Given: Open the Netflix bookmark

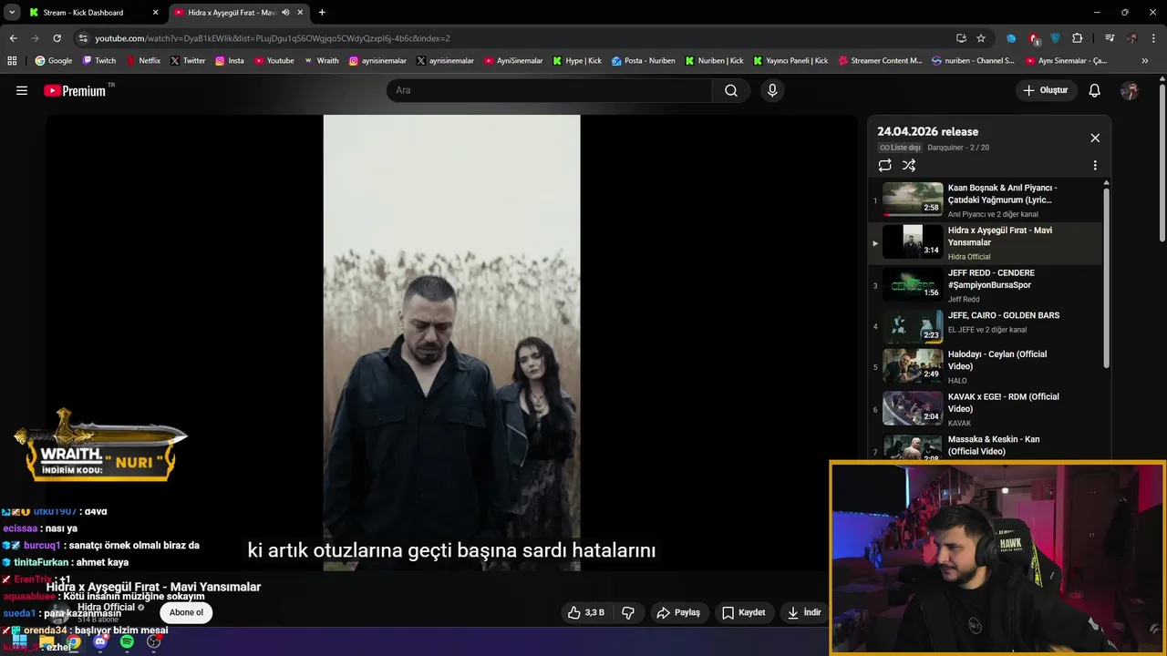Looking at the screenshot, I should tap(143, 61).
